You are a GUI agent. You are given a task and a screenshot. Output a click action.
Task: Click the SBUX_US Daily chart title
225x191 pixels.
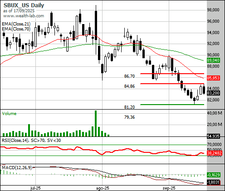[x=24, y=5]
